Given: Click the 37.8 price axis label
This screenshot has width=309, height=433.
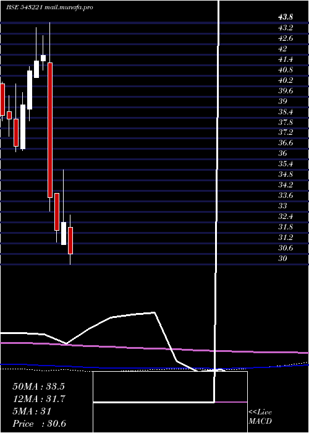Looking at the screenshot, I should [x=286, y=122].
